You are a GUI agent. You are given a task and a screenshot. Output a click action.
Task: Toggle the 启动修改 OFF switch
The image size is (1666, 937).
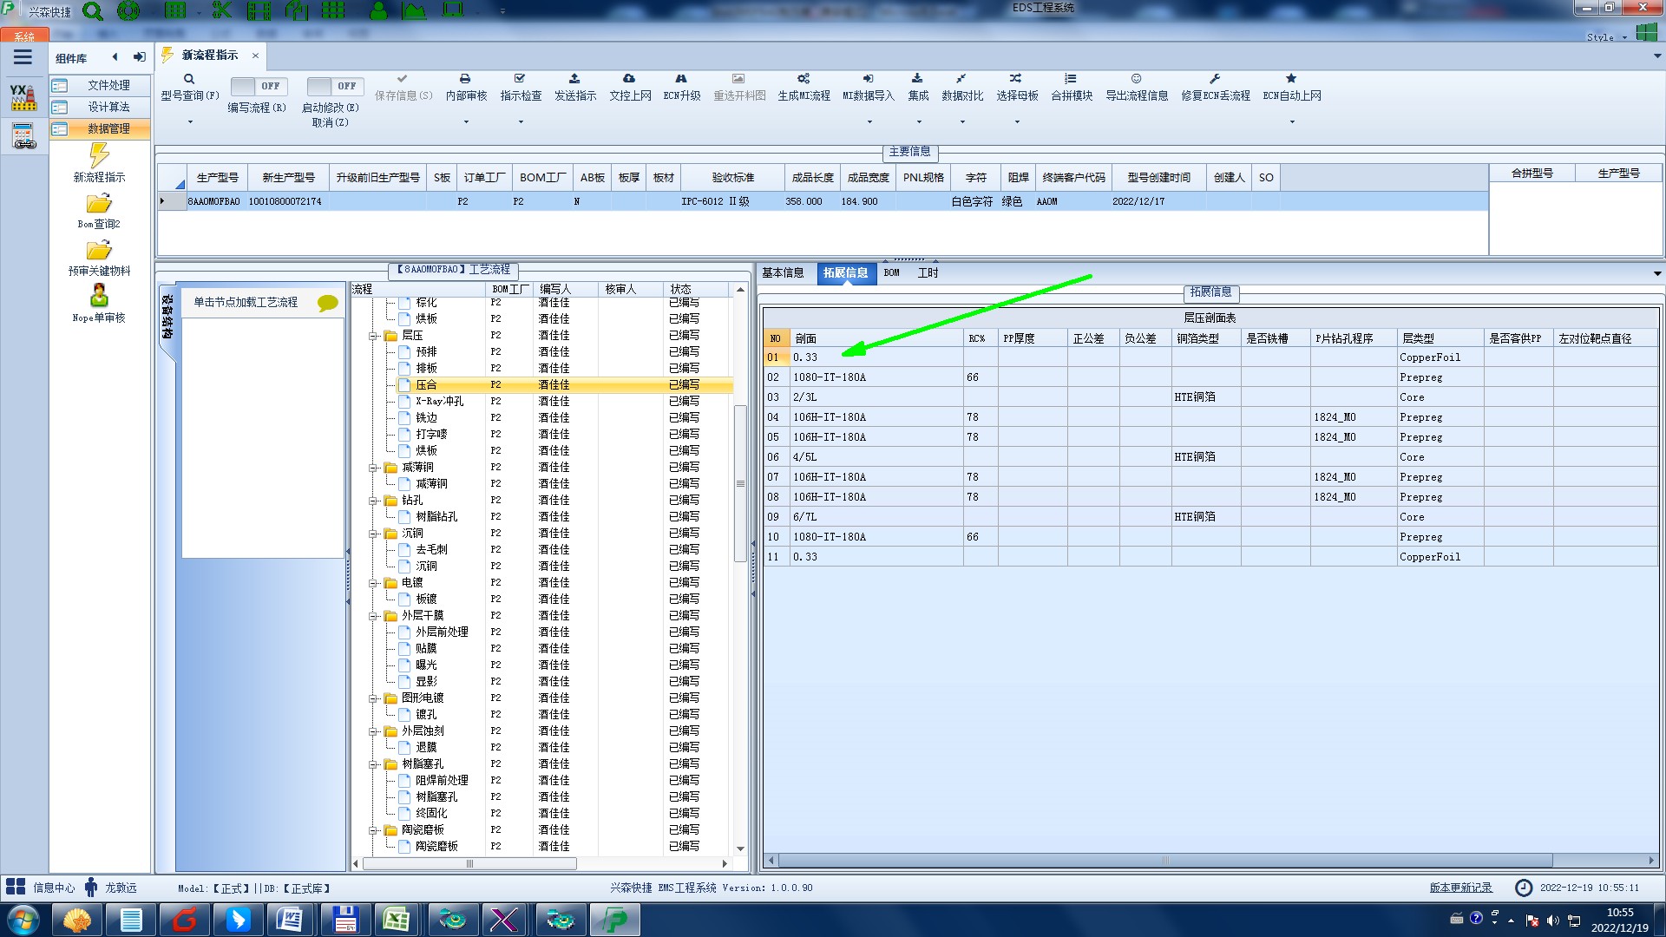point(334,86)
